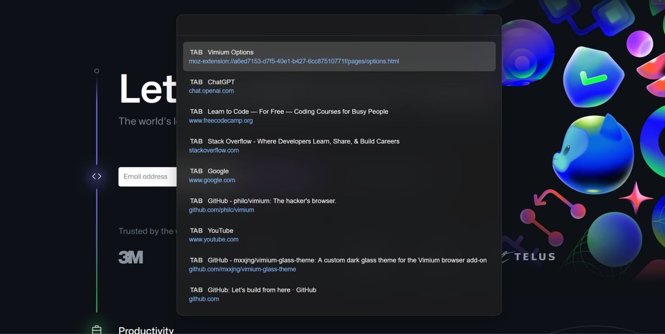The height and width of the screenshot is (334, 665).
Task: Click the moz-extension options.html URL
Action: [x=294, y=61]
